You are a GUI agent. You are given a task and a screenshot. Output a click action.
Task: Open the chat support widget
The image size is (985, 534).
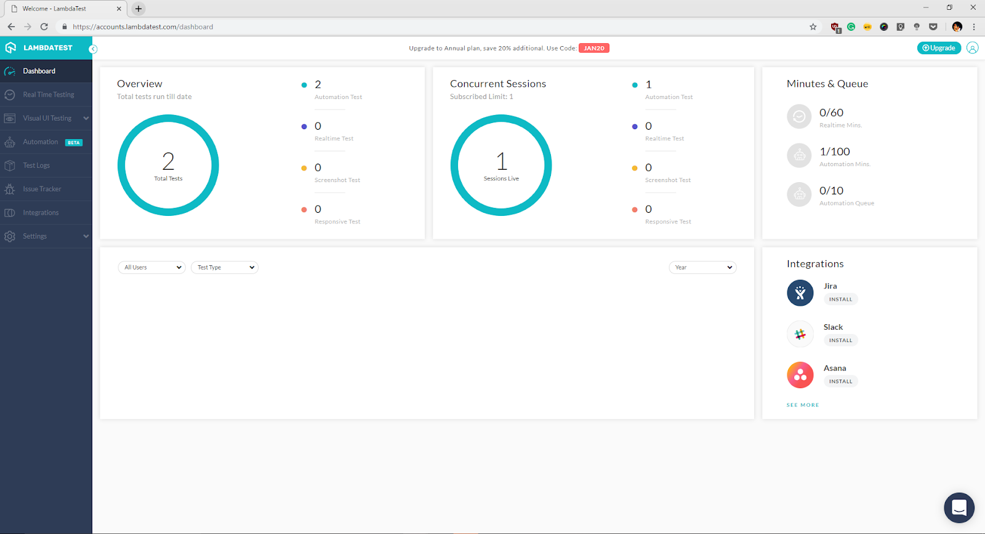(959, 508)
